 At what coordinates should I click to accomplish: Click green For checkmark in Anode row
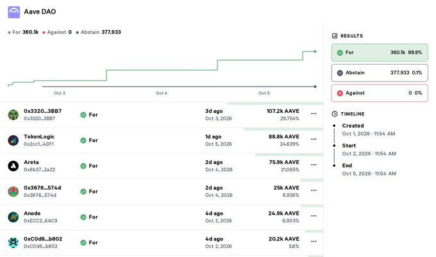click(83, 217)
